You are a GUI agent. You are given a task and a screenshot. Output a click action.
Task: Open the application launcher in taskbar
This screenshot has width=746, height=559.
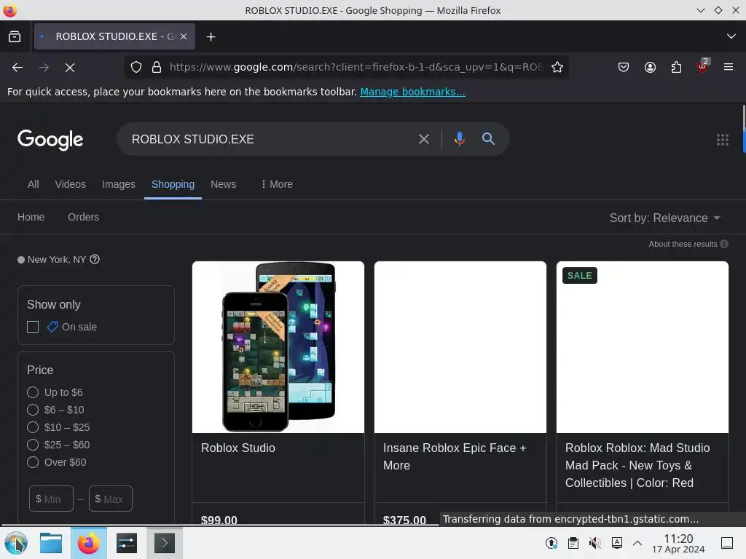coord(16,543)
